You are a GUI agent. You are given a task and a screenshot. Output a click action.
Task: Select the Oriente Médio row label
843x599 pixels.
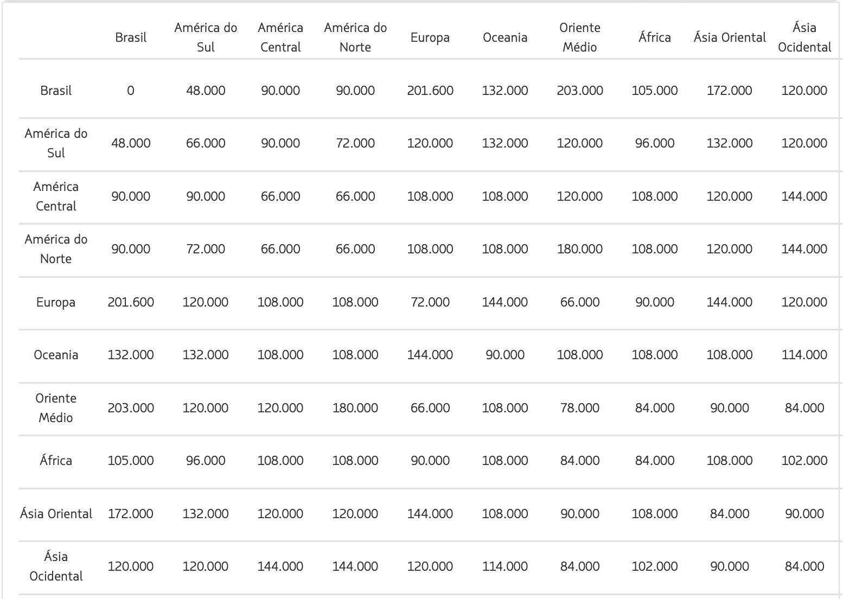(56, 408)
